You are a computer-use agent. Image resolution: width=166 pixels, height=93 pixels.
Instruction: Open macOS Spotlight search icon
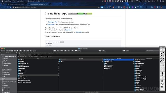point(158,1)
